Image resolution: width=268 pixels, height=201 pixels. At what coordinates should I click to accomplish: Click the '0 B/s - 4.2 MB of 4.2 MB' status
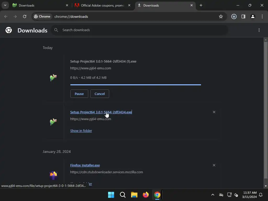88,77
